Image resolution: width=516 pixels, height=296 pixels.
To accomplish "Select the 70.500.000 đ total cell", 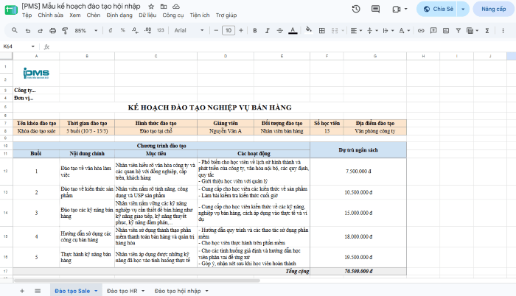I will tap(358, 271).
